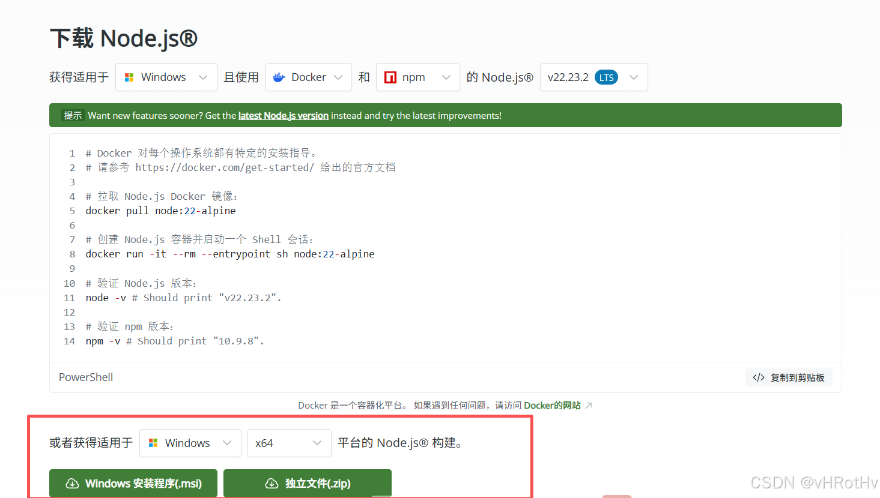Open the Docker的网站 link
The image size is (880, 498).
[553, 406]
